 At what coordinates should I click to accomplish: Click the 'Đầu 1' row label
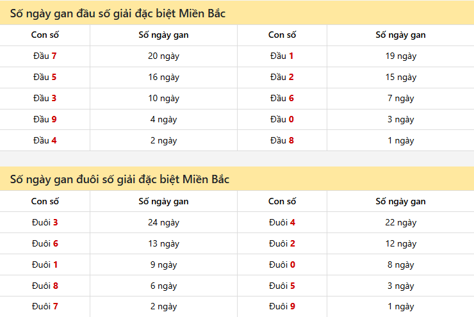coord(282,56)
